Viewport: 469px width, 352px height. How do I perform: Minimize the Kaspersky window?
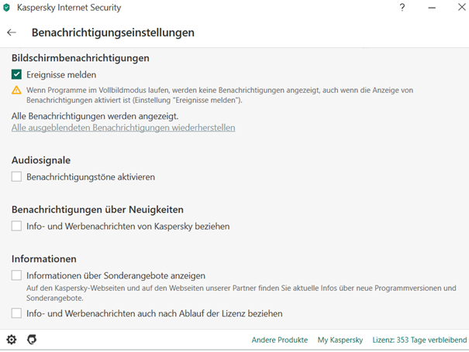(x=432, y=8)
